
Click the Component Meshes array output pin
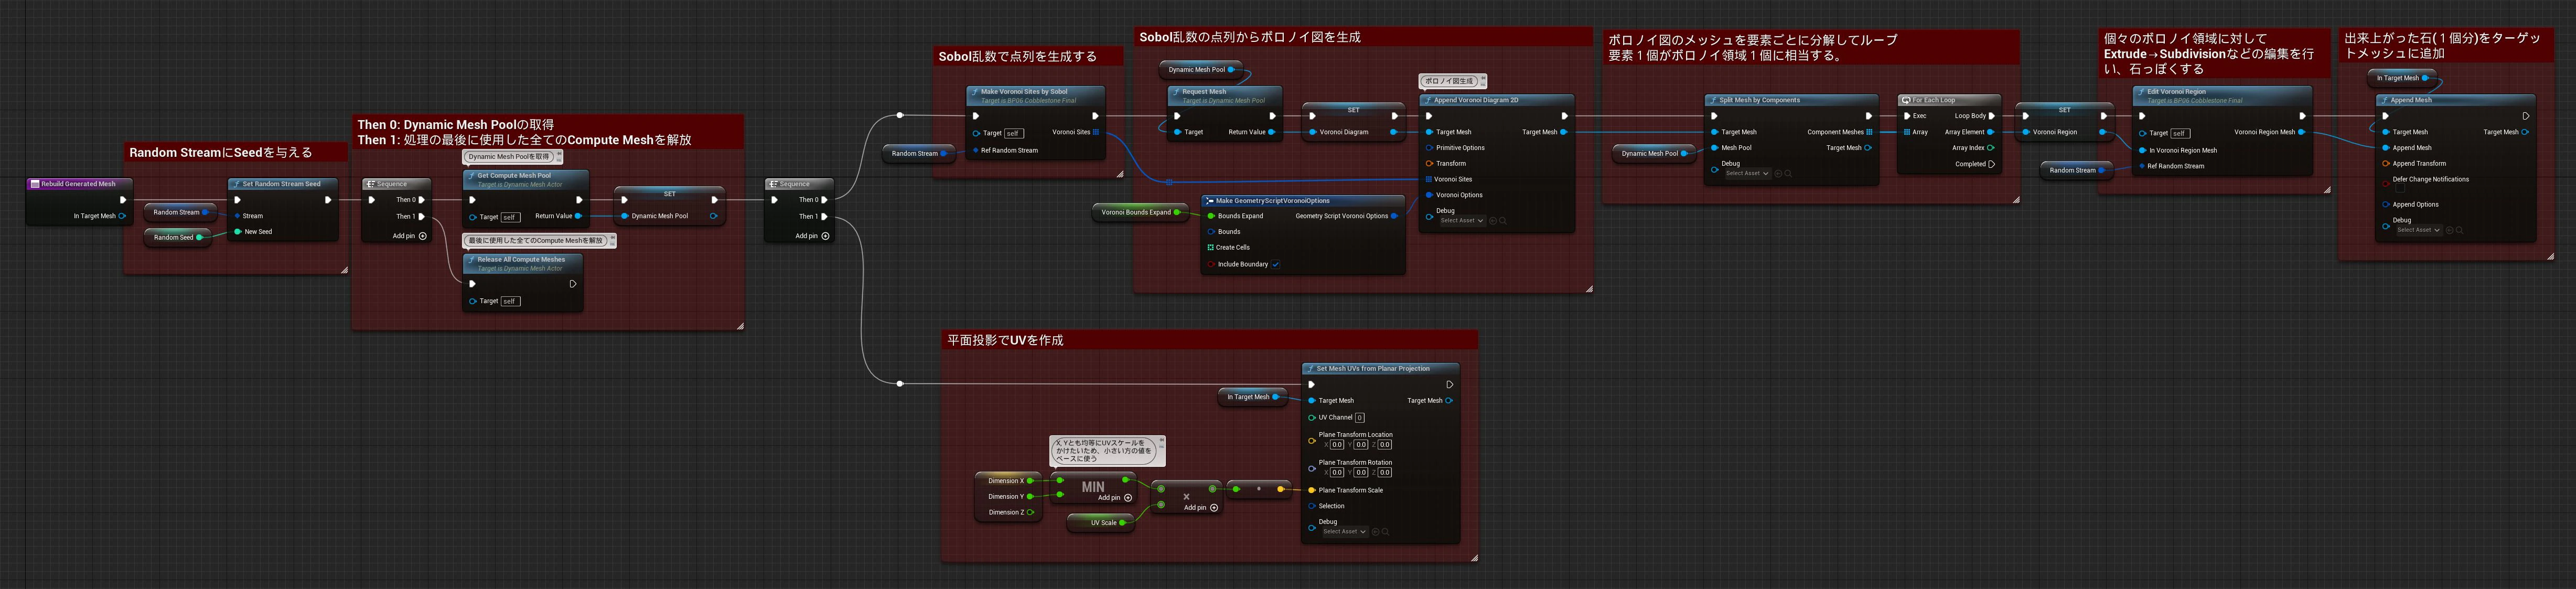pyautogui.click(x=1868, y=132)
